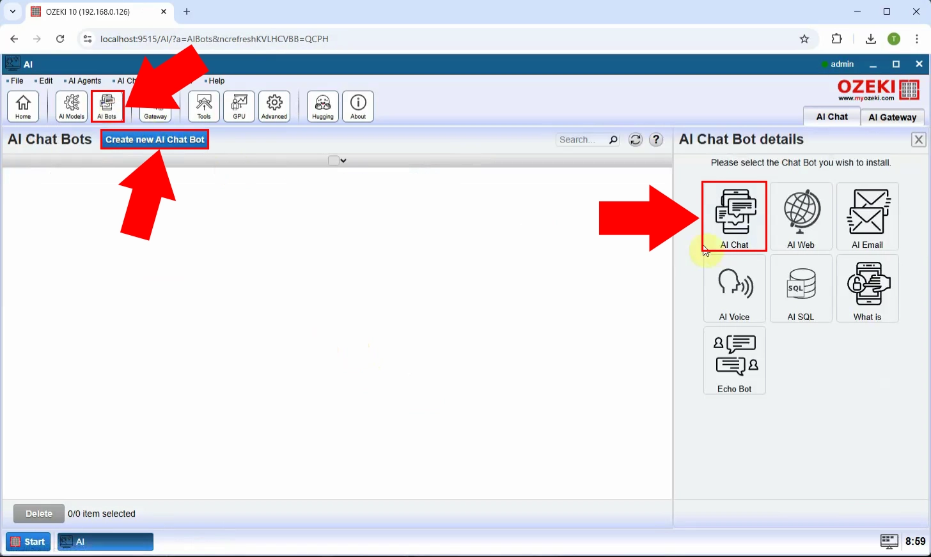Screen dimensions: 931x557
Task: Choose the What is bot tile
Action: [868, 289]
